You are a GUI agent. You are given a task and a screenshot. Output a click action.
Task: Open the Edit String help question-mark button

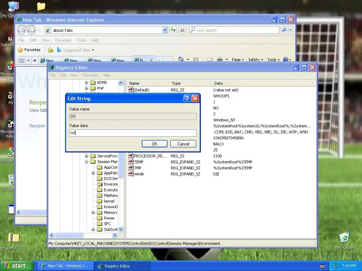187,98
